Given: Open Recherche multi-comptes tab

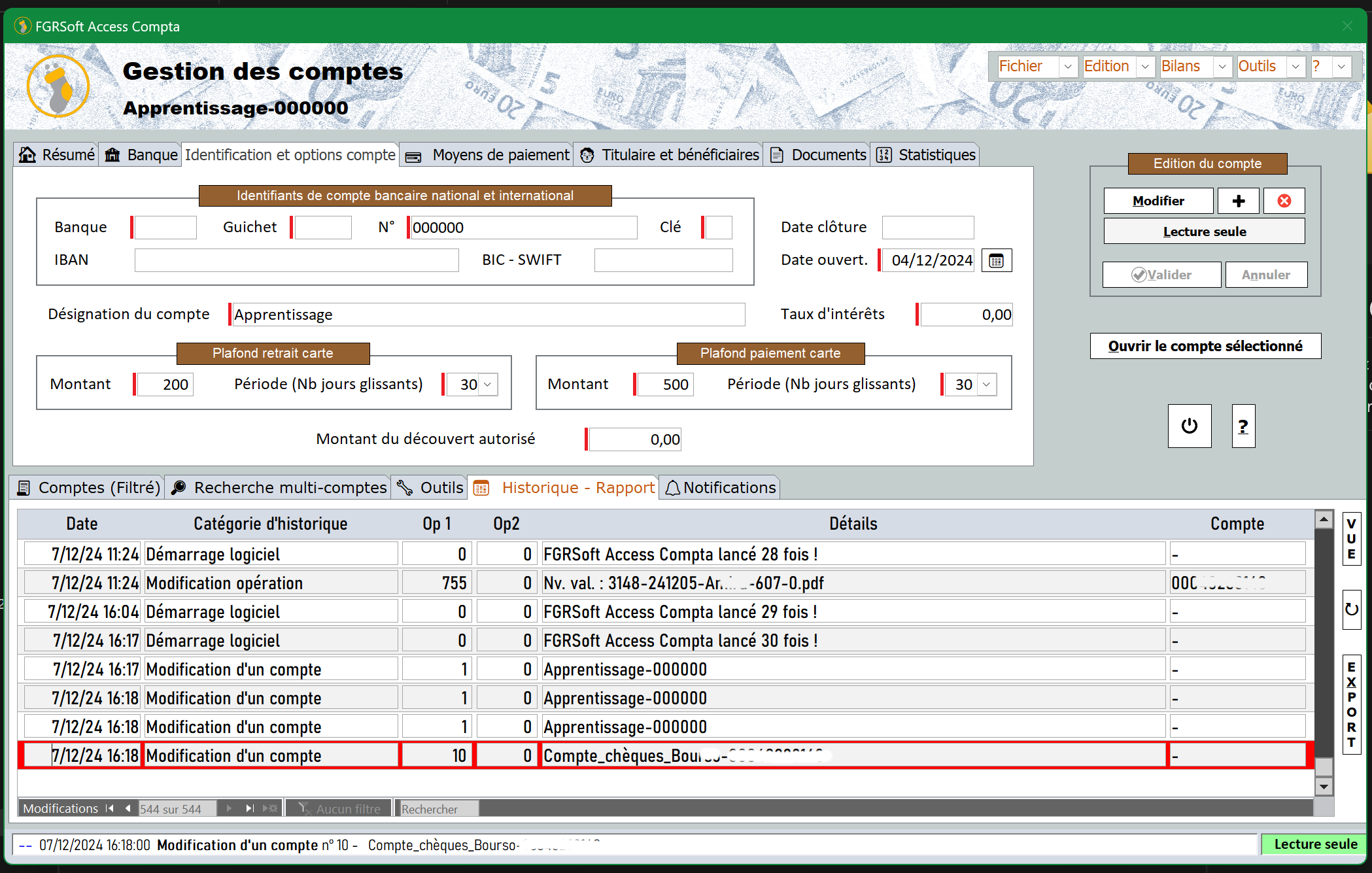Looking at the screenshot, I should [x=279, y=488].
